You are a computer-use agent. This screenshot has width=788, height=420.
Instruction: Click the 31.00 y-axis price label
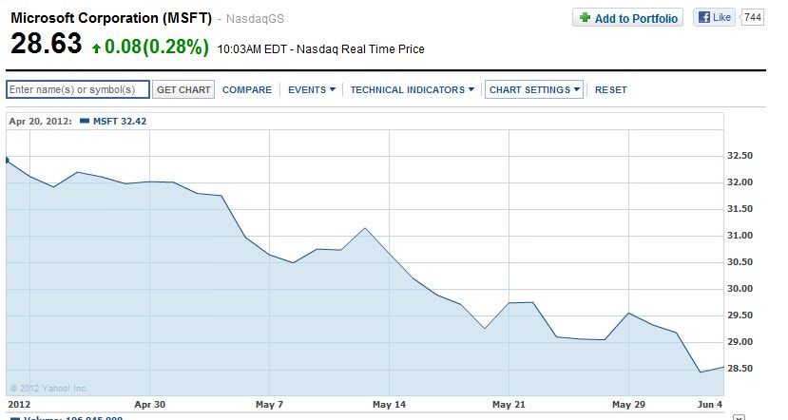click(740, 236)
